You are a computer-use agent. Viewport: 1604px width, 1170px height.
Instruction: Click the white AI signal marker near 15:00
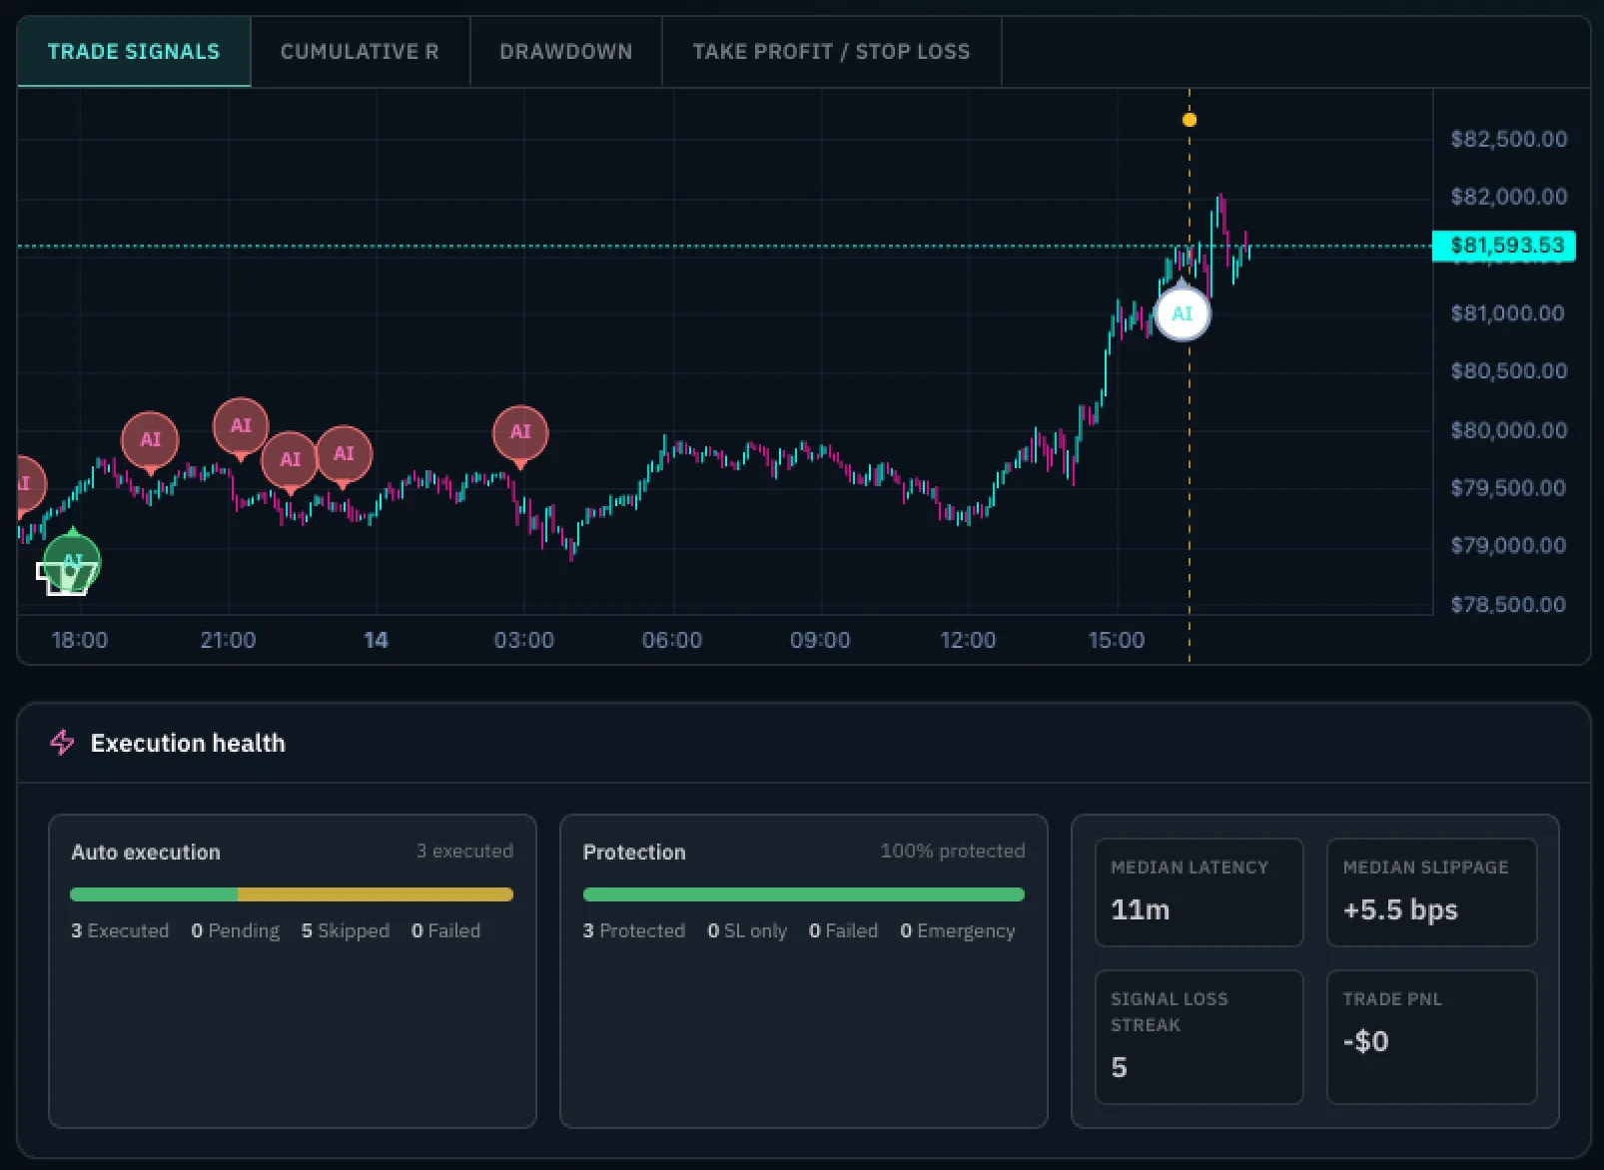tap(1183, 313)
